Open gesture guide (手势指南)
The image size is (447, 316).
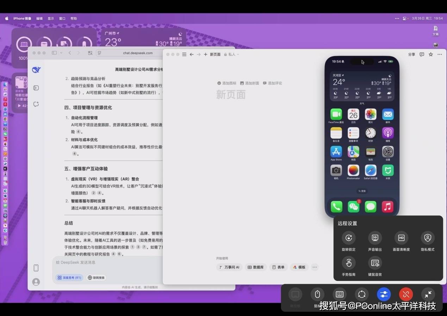tap(348, 263)
